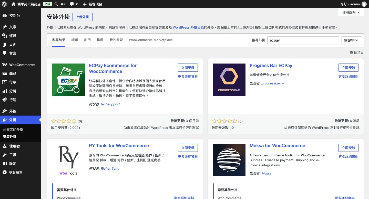
Task: Switch to the 熱門 tab
Action: (x=87, y=40)
